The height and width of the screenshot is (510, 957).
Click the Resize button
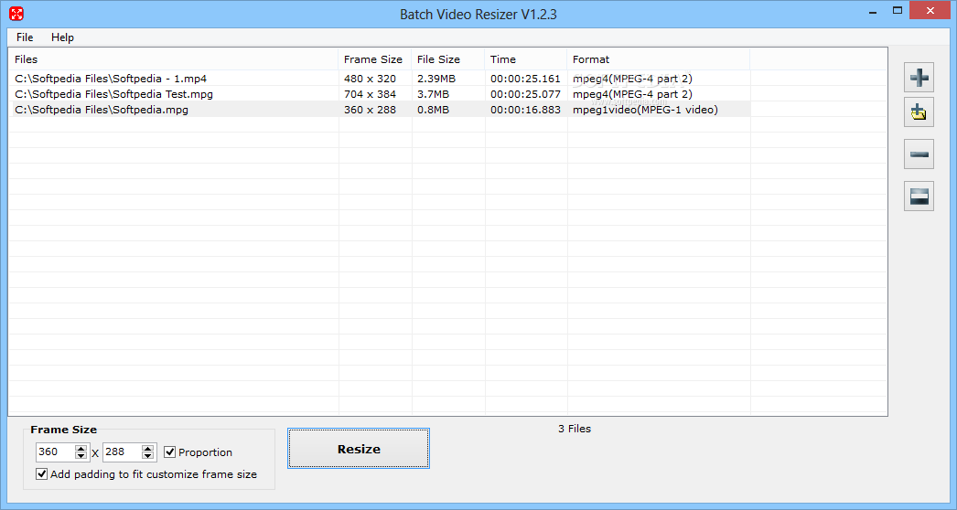pyautogui.click(x=359, y=449)
